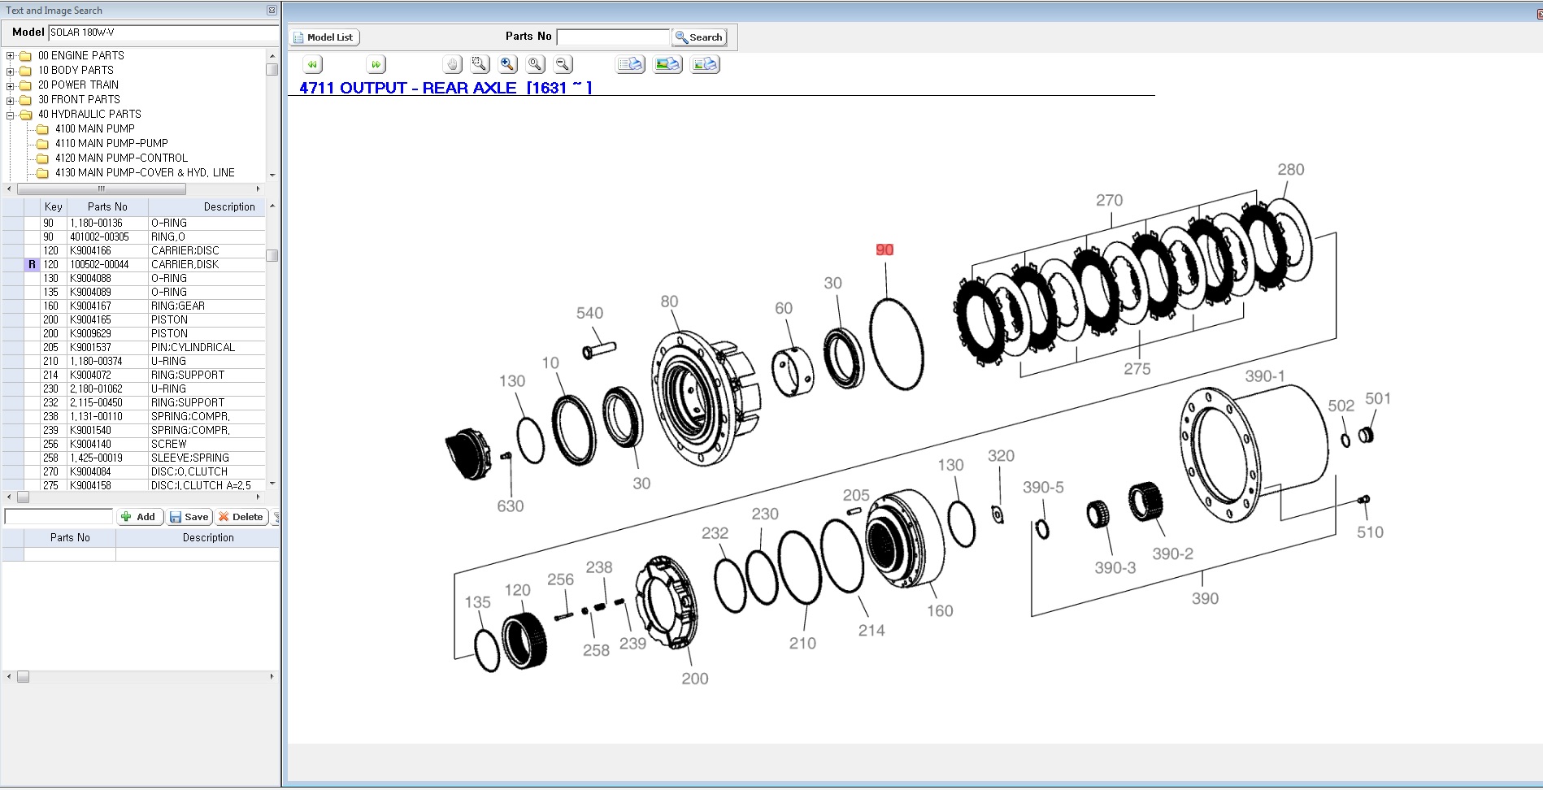
Task: Click the zoom out magnifier icon
Action: pos(563,64)
